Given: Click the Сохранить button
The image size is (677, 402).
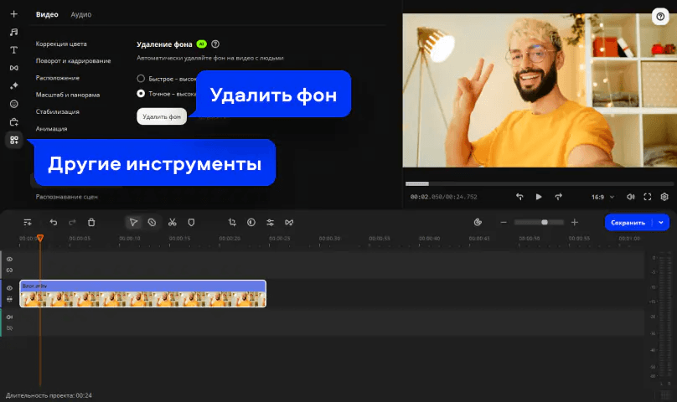Looking at the screenshot, I should pos(628,223).
